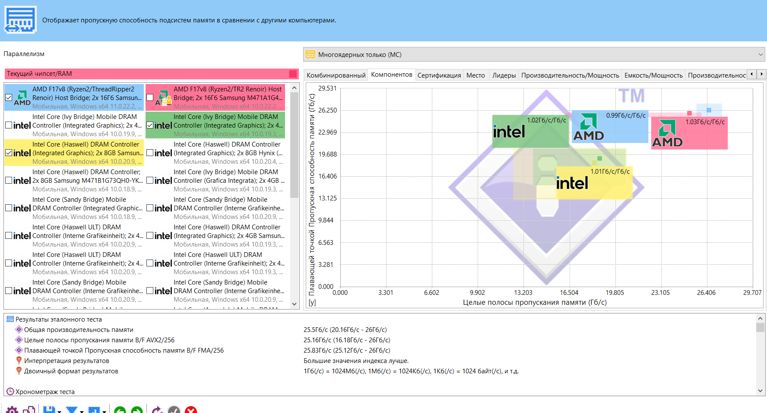Open the Сертификация tab
This screenshot has height=413, width=767.
click(439, 75)
